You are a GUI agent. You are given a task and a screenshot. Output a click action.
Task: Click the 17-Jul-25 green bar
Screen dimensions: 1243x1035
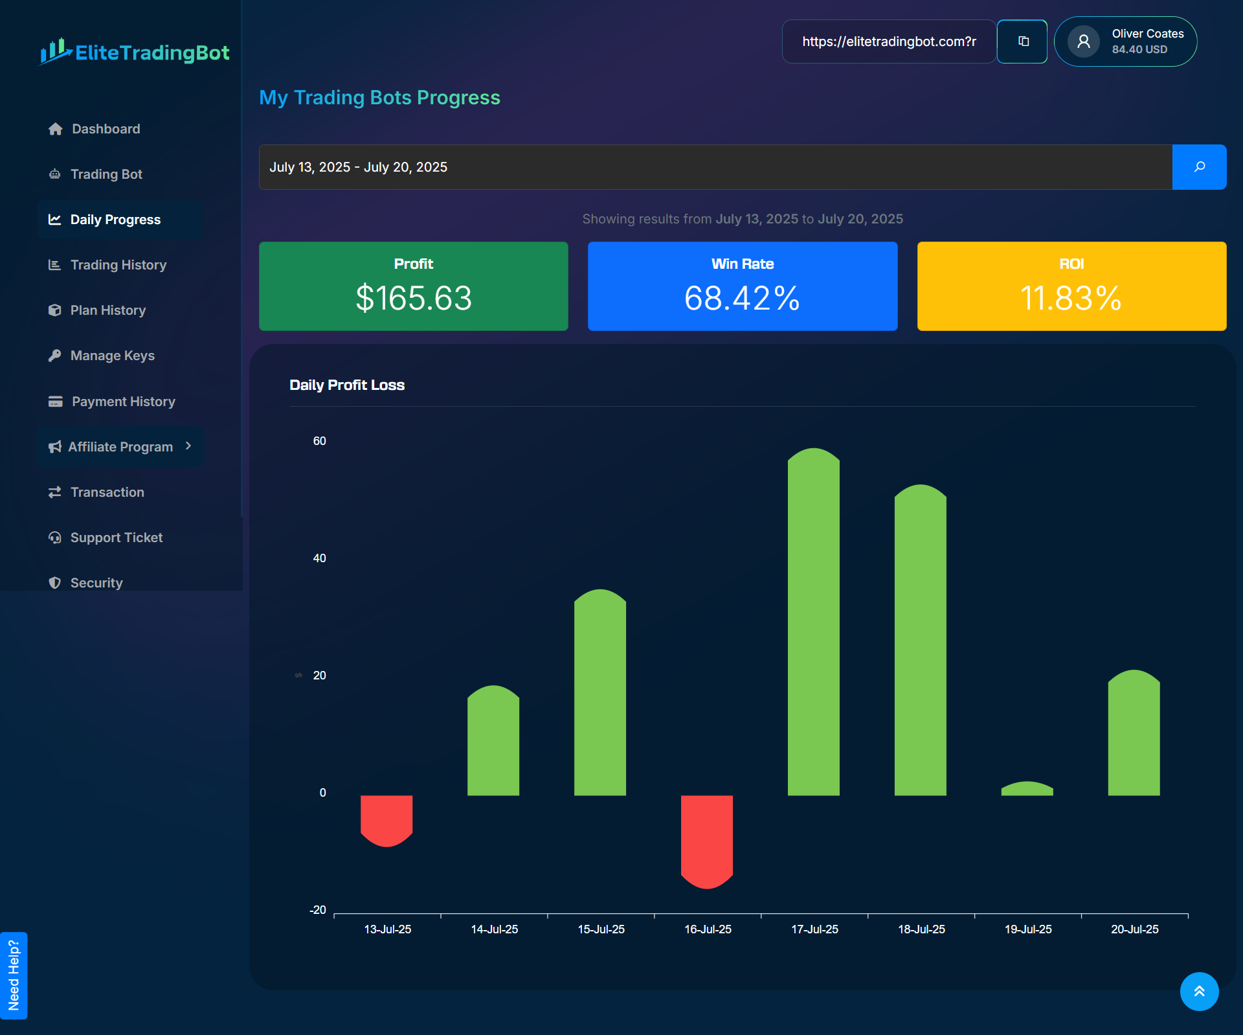814,622
